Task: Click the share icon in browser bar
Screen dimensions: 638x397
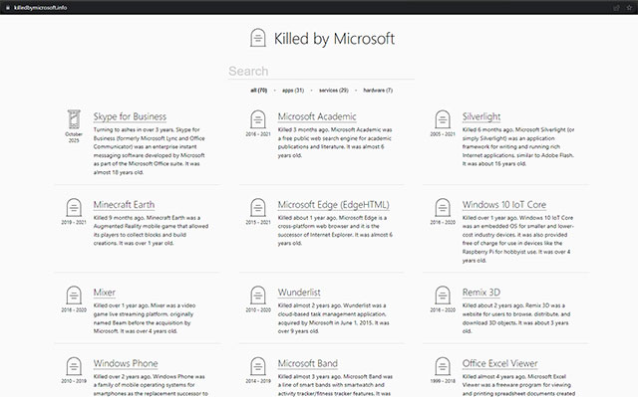Action: tap(616, 7)
